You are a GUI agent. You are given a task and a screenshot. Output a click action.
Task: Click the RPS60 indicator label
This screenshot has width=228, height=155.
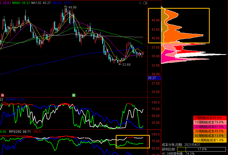(15, 100)
